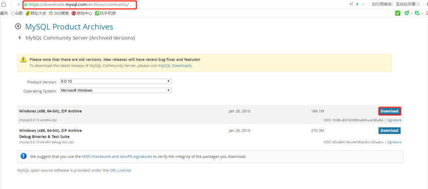Click MD5 hash of debug-test zip file
Image resolution: width=428 pixels, height=189 pixels.
coord(357,142)
